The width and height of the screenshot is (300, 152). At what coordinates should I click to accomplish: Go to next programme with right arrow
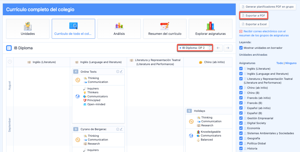[x=228, y=48]
